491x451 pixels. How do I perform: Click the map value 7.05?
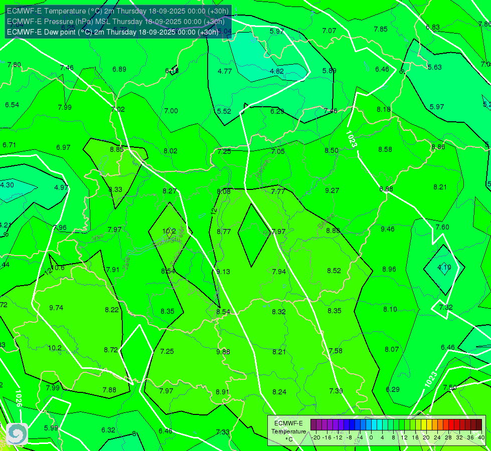point(278,151)
